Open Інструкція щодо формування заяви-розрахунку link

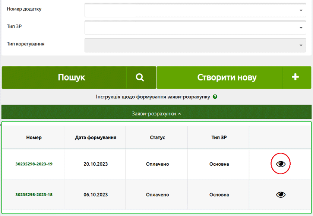(x=153, y=97)
